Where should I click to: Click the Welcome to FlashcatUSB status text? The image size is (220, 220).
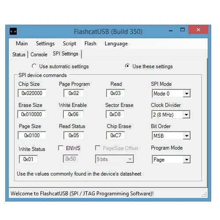82,194
